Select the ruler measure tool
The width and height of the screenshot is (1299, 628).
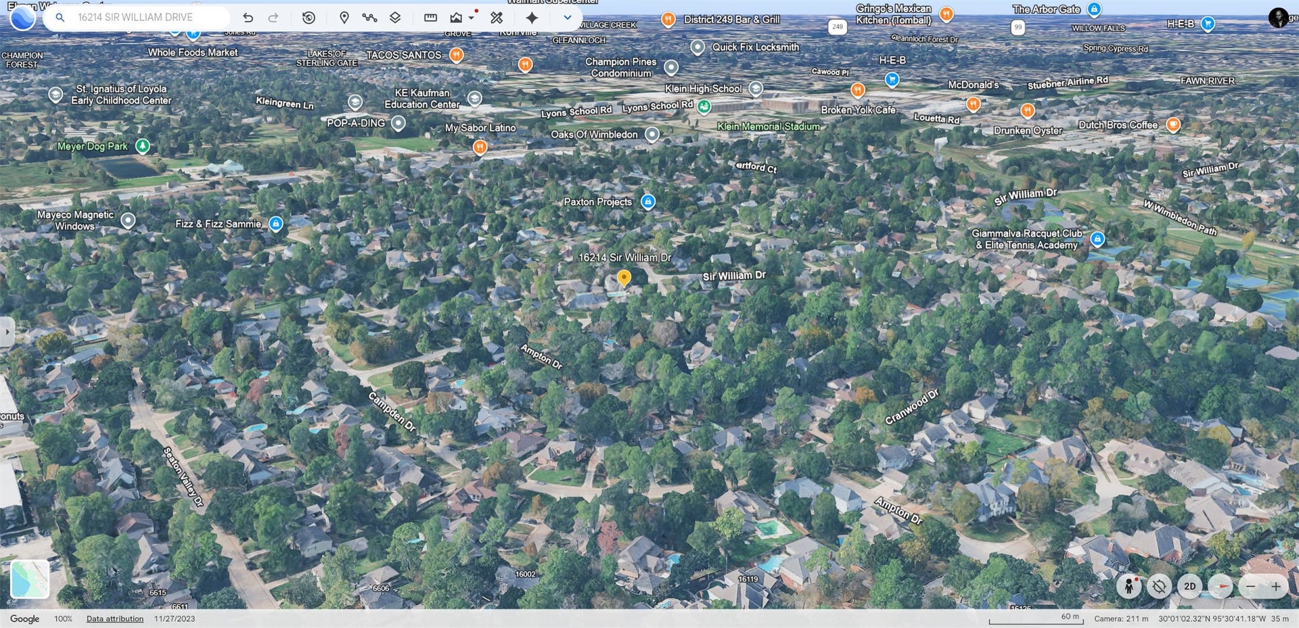[430, 18]
